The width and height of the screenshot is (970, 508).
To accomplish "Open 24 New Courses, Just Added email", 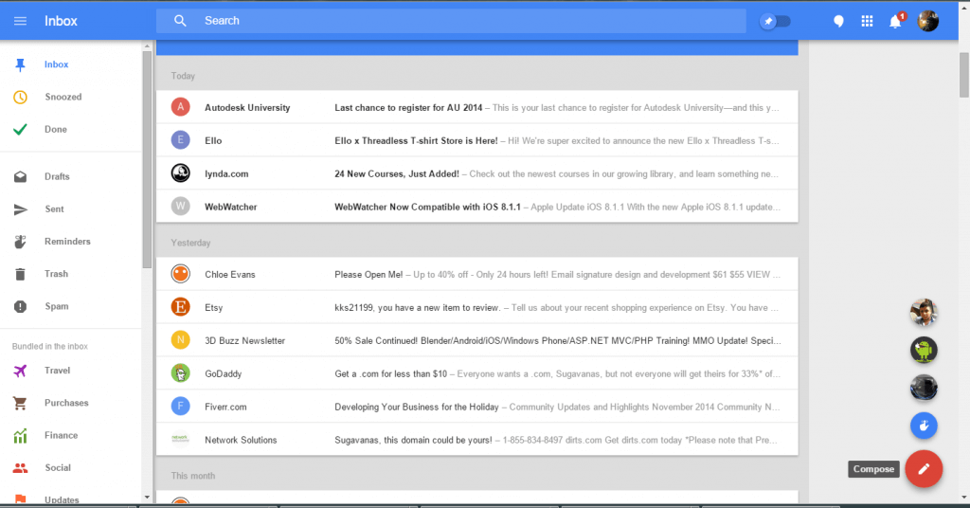I will click(477, 173).
